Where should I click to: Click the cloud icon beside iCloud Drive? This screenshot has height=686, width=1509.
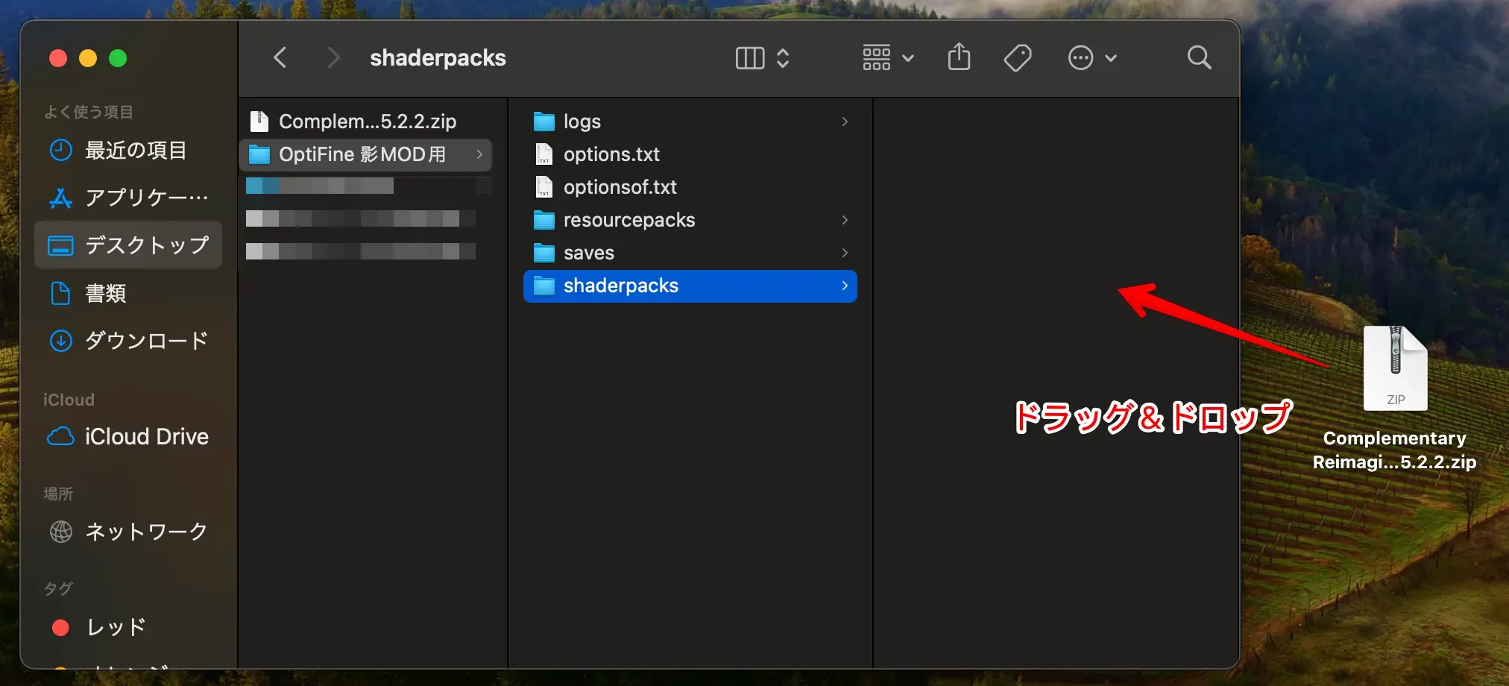[x=60, y=436]
